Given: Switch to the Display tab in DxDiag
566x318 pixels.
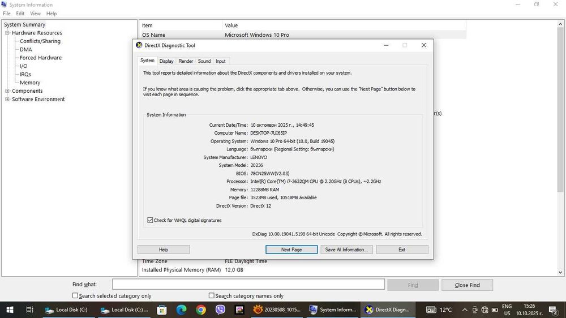Looking at the screenshot, I should coord(166,61).
